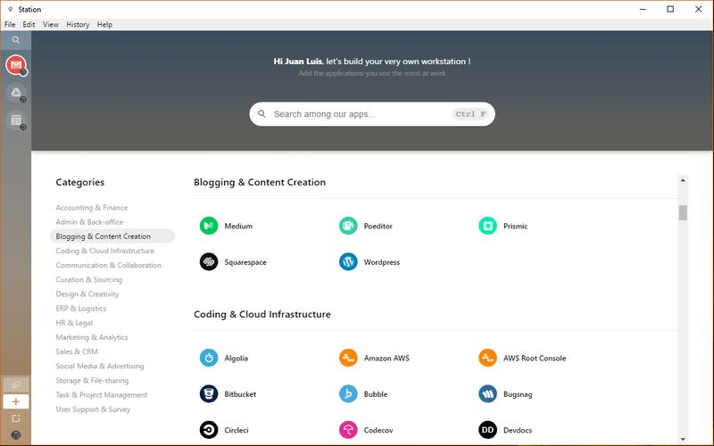Viewport: 714px width, 446px height.
Task: Open the Edit menu
Action: pos(29,25)
